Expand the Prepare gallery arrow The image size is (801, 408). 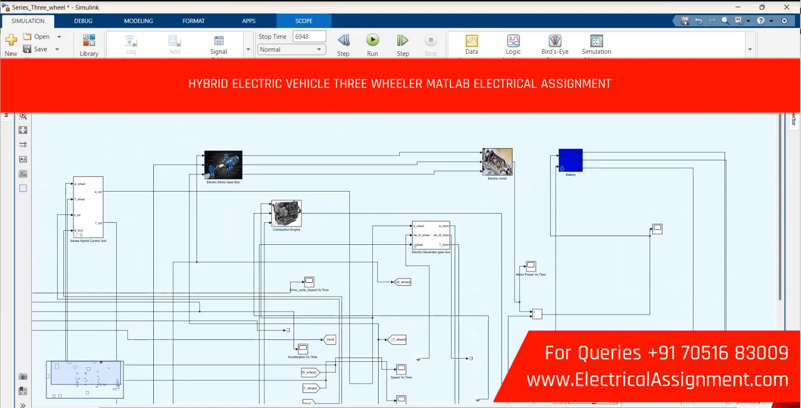pyautogui.click(x=248, y=49)
